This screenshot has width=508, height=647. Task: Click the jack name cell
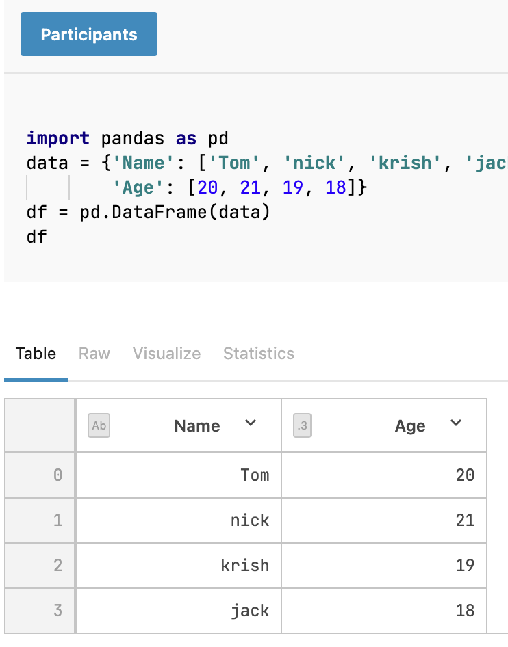[250, 611]
